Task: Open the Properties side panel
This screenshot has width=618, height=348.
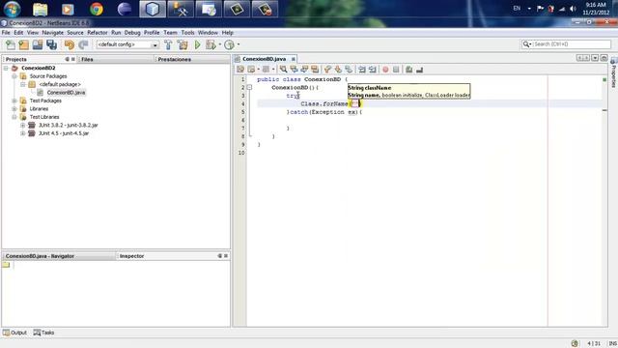Action: pos(614,73)
